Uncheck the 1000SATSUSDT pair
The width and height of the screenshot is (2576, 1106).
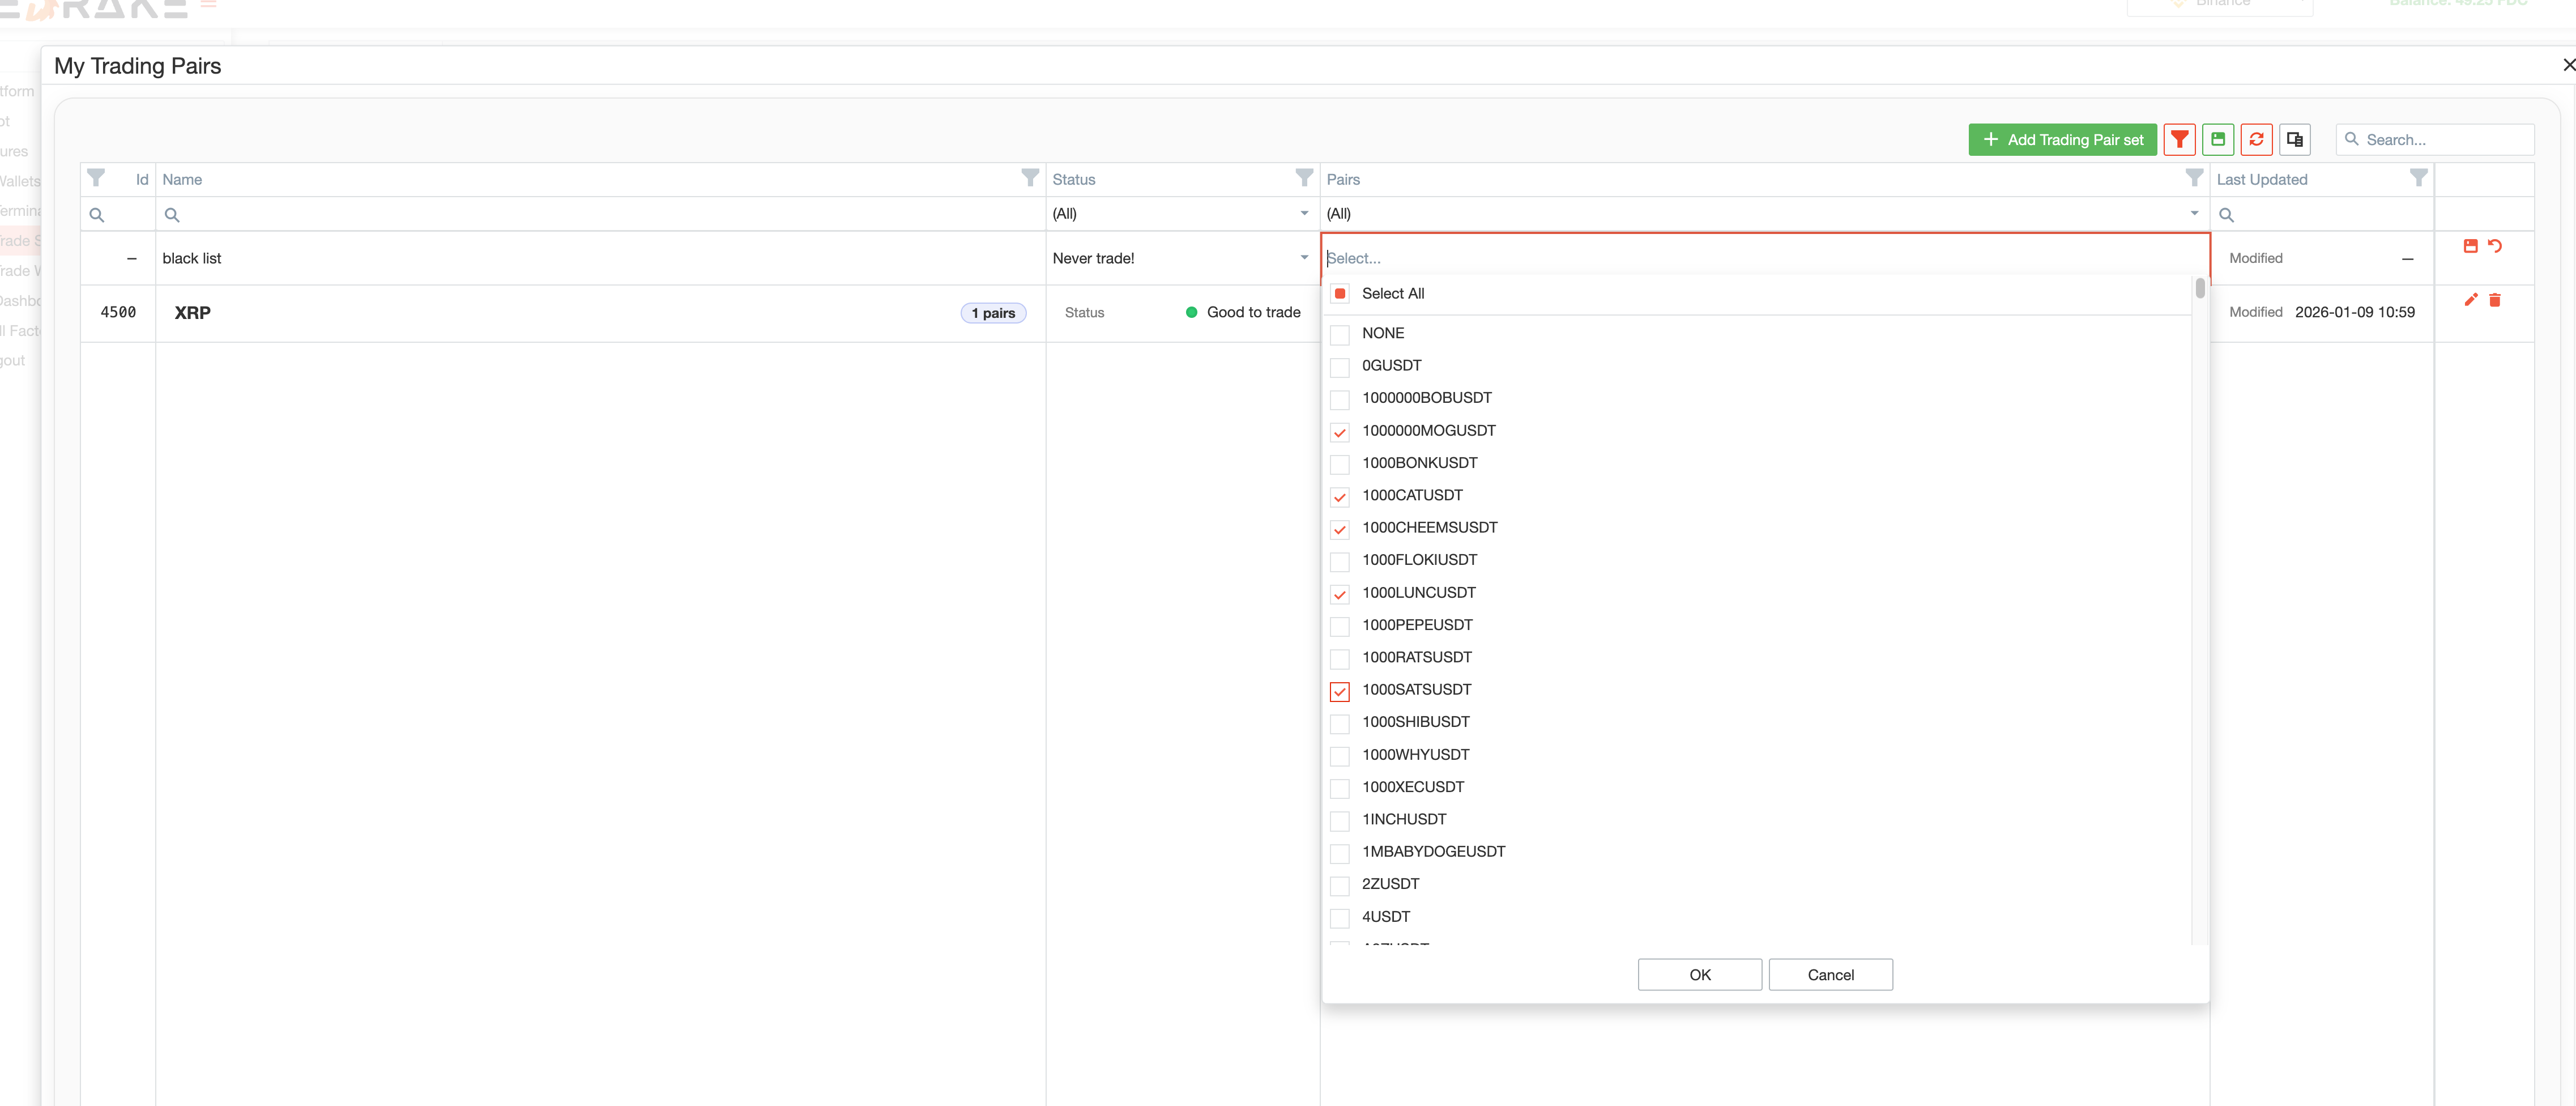(1340, 690)
